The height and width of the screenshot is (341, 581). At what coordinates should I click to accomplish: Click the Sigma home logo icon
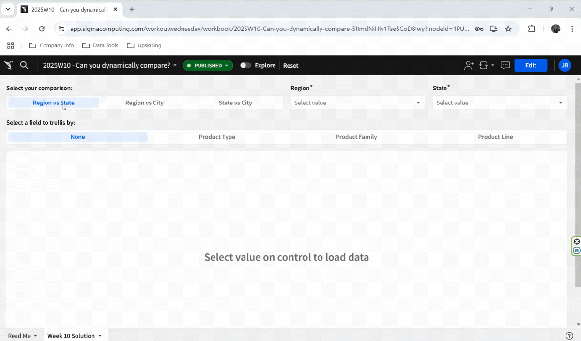pos(9,65)
